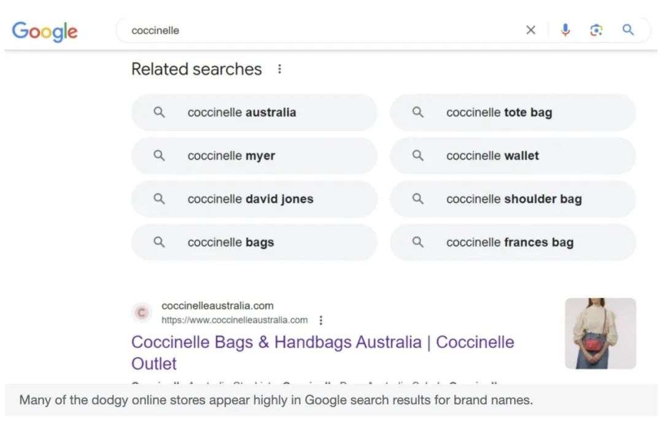Choose 'coccinelle david jones' suggestion
The width and height of the screenshot is (663, 427).
pos(254,199)
